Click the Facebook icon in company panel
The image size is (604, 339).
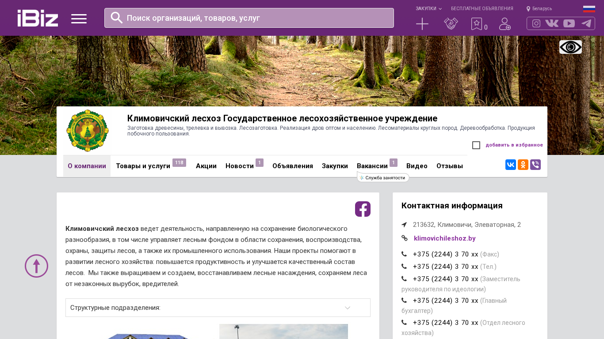(363, 209)
